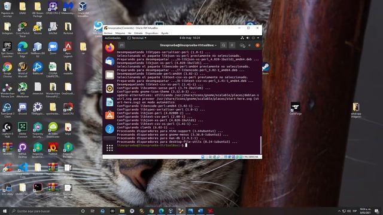Select the 4K Video Downloader shortcut
Image resolution: width=383 pixels, height=215 pixels.
(x=53, y=130)
